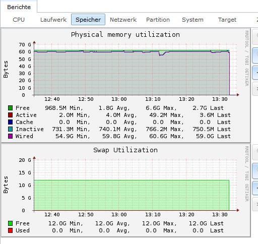Open the System report tab
Screen dimensions: 258x244
(x=192, y=20)
